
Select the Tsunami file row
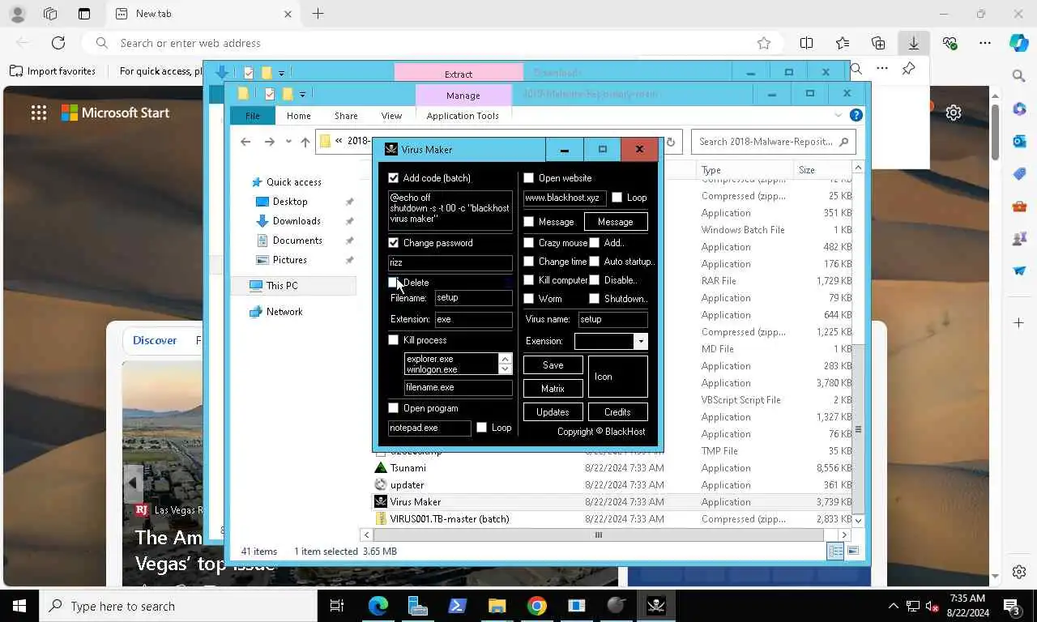[x=612, y=468]
